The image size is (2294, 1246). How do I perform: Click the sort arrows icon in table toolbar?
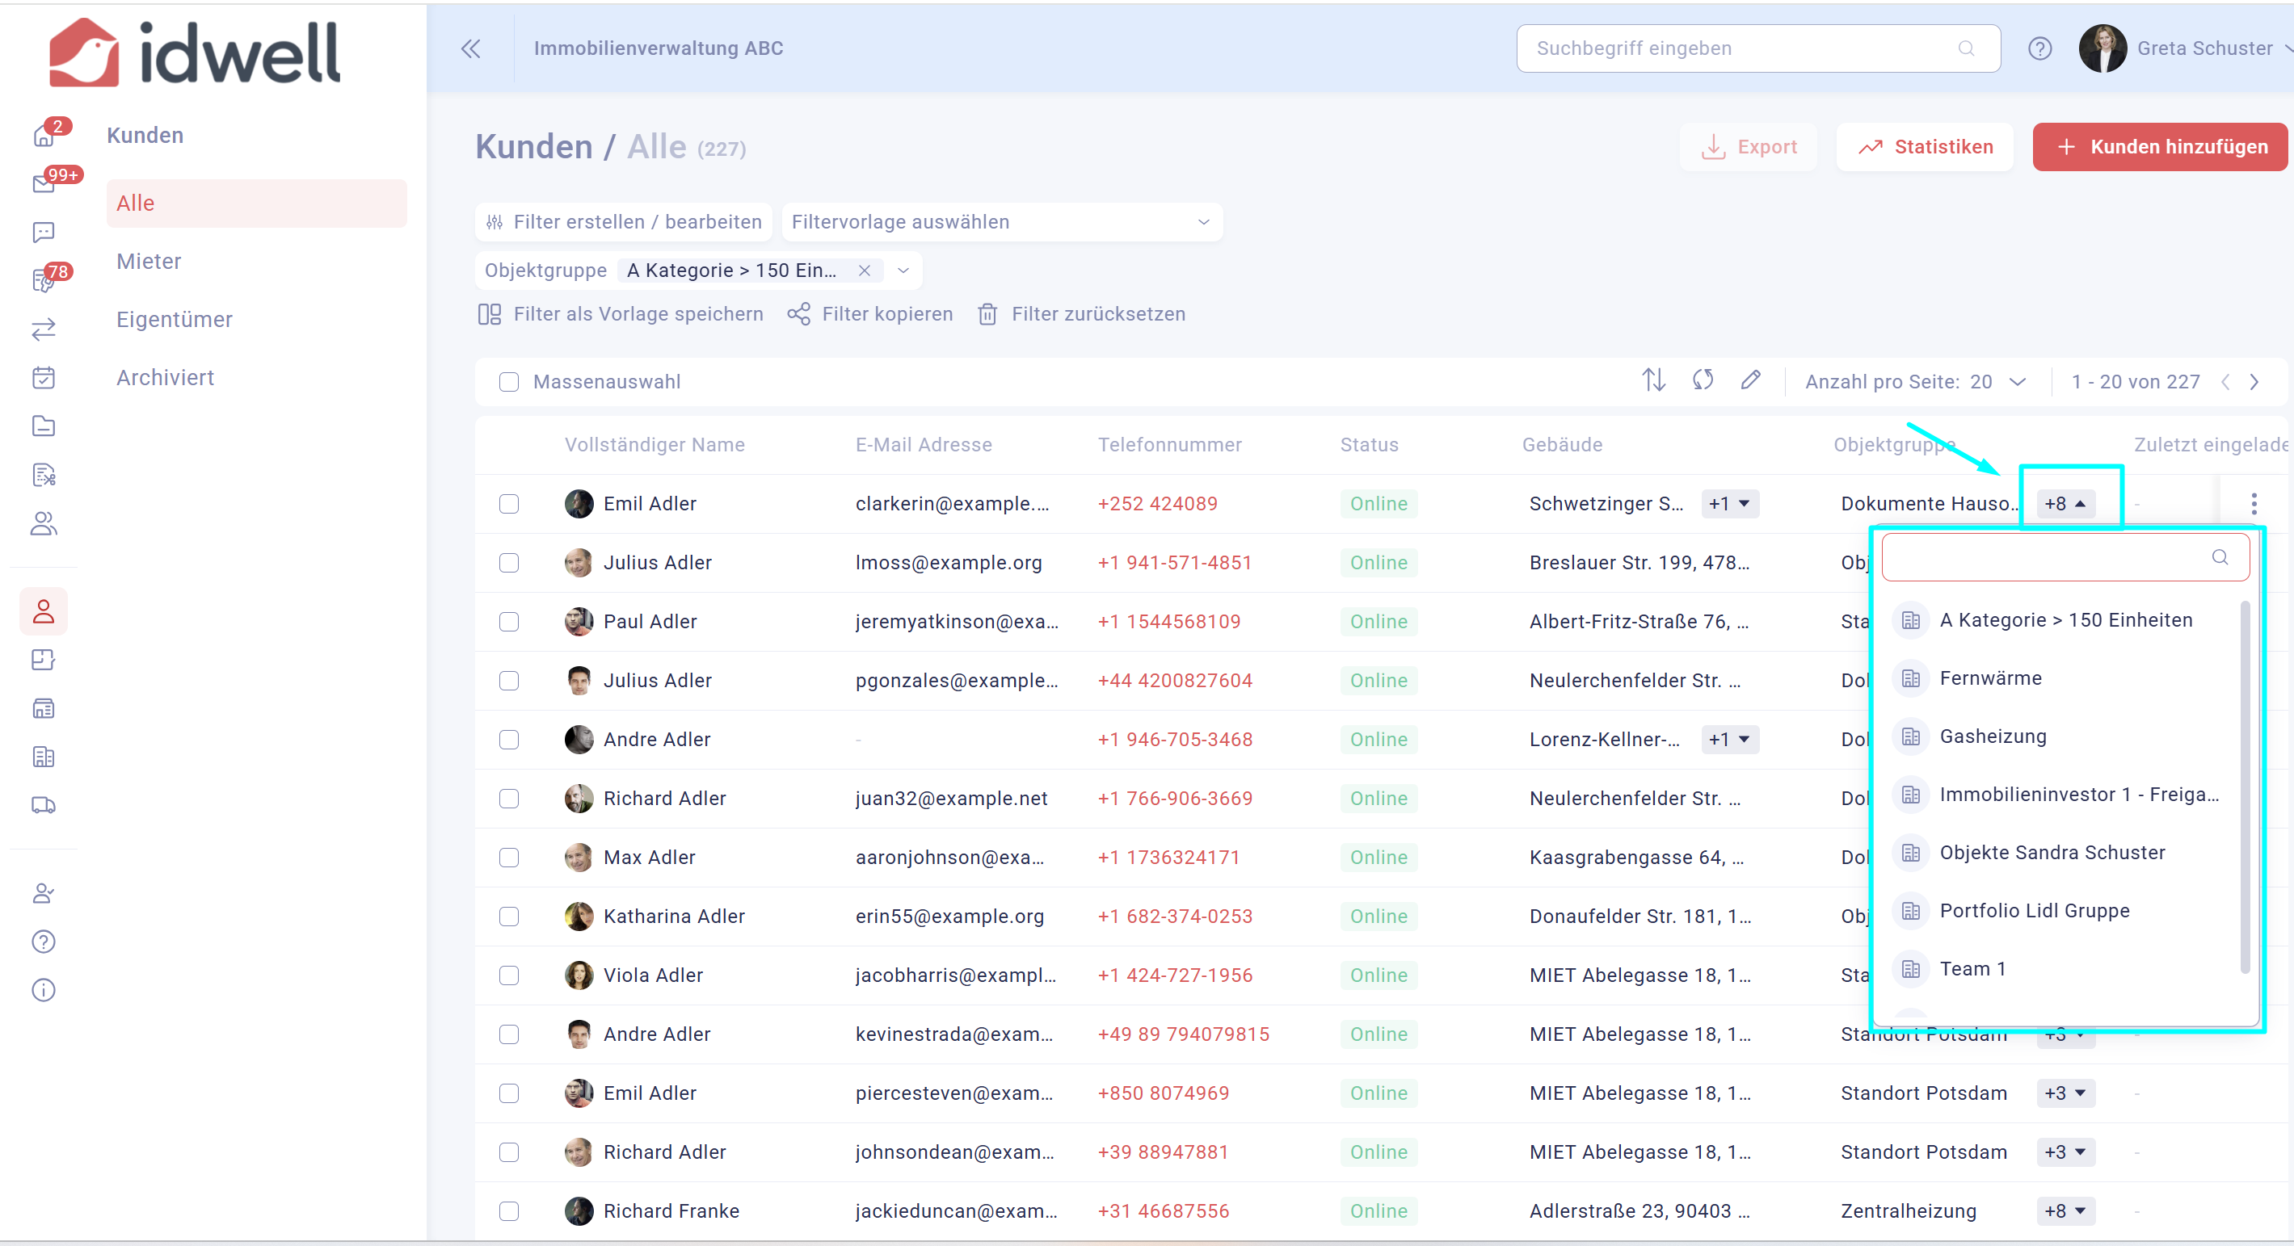click(x=1654, y=381)
